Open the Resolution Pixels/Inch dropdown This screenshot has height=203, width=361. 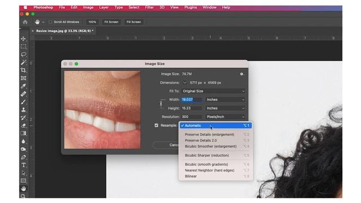225,117
